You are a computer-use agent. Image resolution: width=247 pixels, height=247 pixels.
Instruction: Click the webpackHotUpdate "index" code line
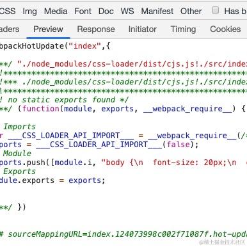pos(55,46)
